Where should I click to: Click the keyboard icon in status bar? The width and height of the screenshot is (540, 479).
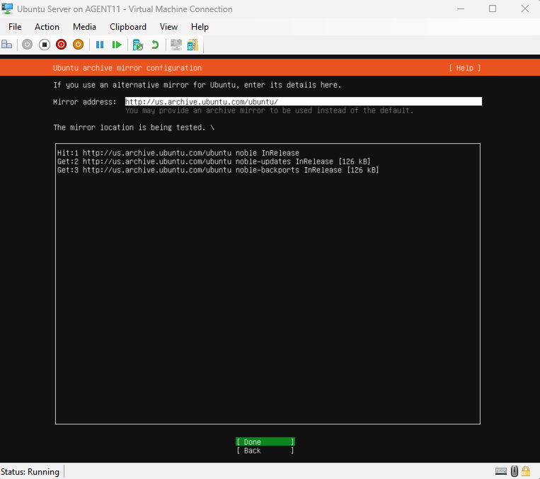tap(501, 471)
